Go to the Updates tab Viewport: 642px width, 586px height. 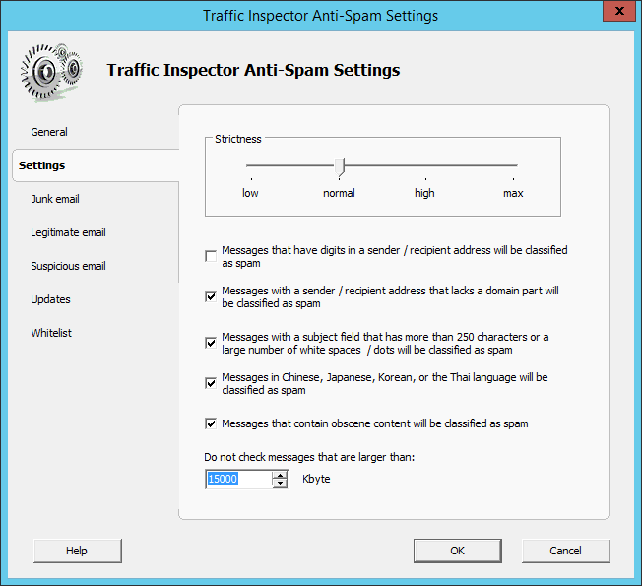[50, 299]
